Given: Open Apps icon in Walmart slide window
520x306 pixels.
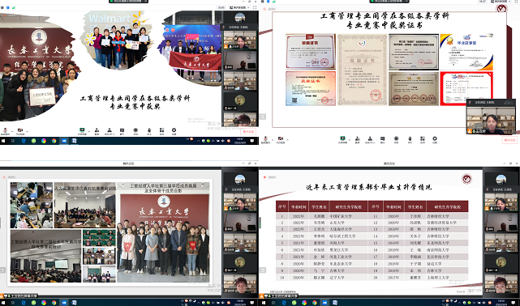Looking at the screenshot, I should tap(161, 131).
